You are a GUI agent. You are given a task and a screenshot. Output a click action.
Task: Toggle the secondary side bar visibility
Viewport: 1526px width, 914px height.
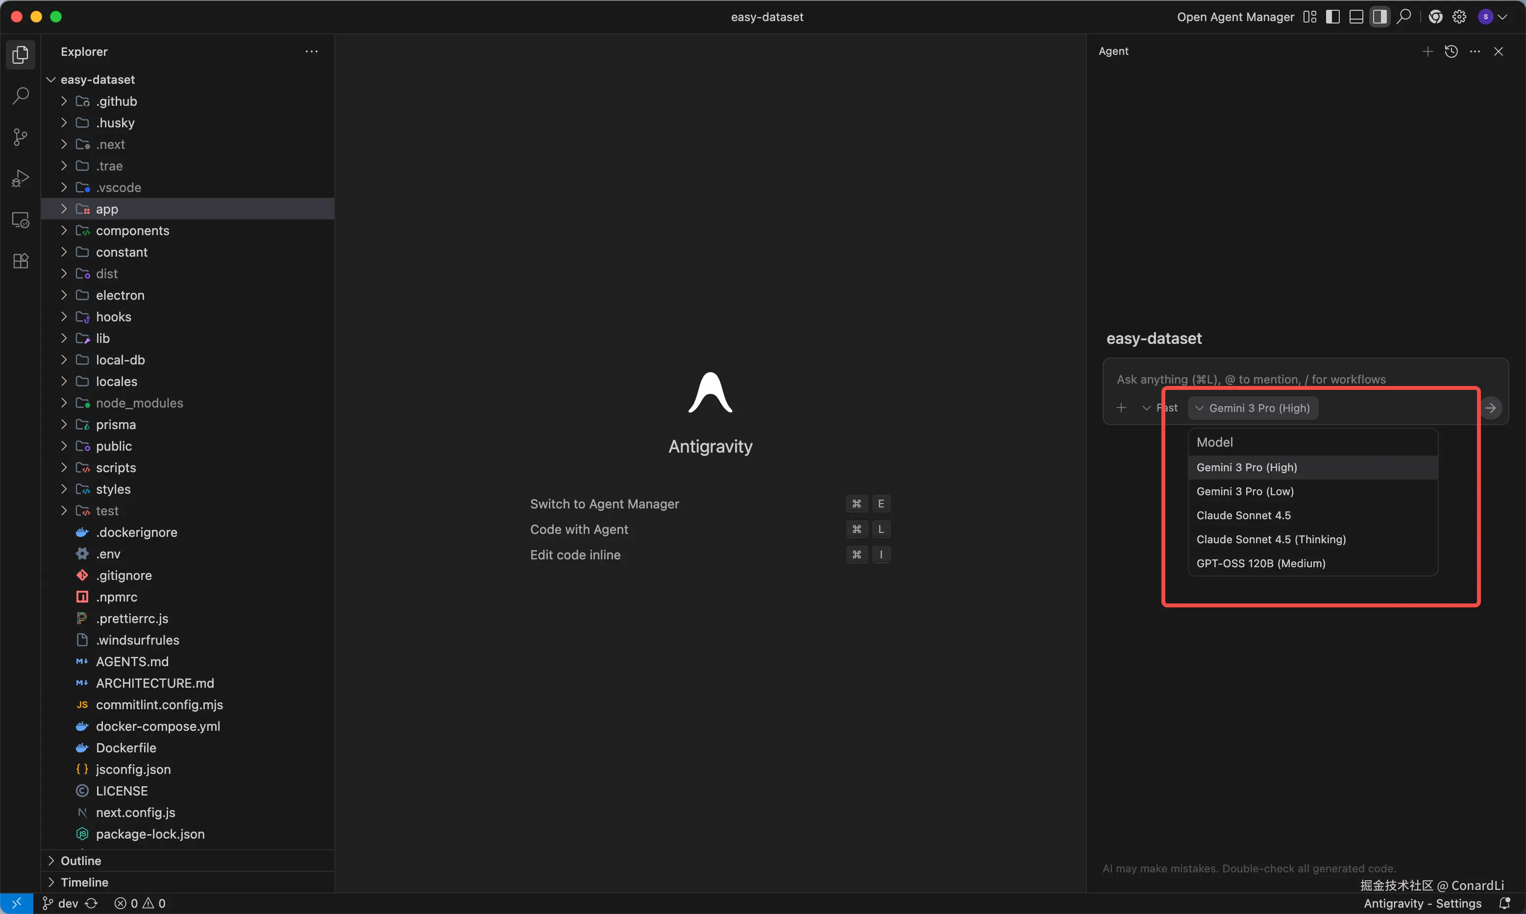click(1379, 17)
